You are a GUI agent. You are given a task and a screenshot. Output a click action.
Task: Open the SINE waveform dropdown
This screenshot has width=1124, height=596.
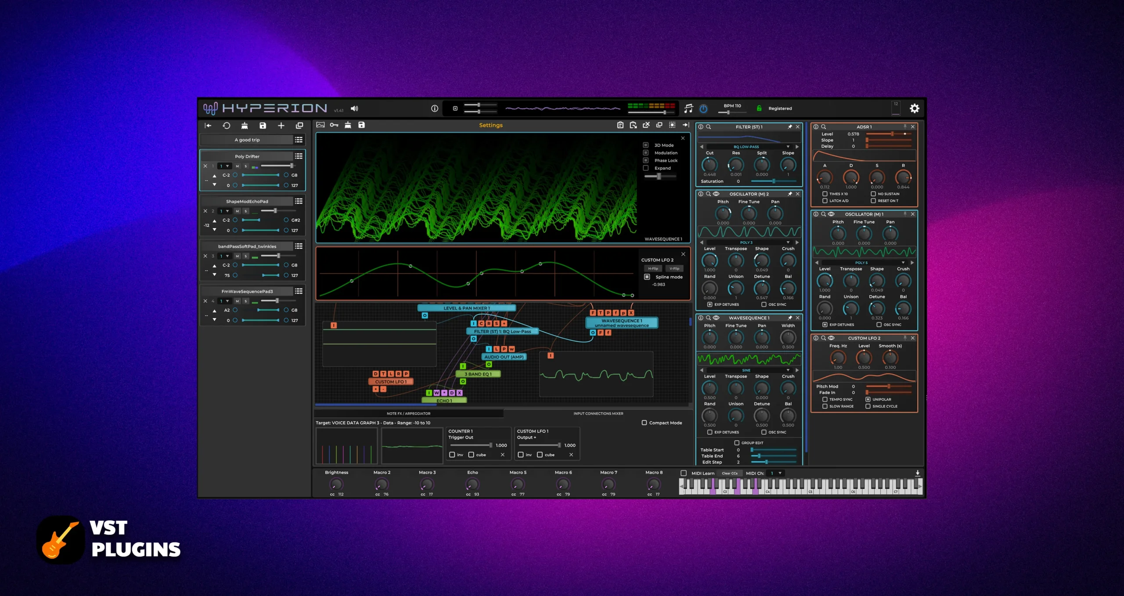tap(746, 370)
